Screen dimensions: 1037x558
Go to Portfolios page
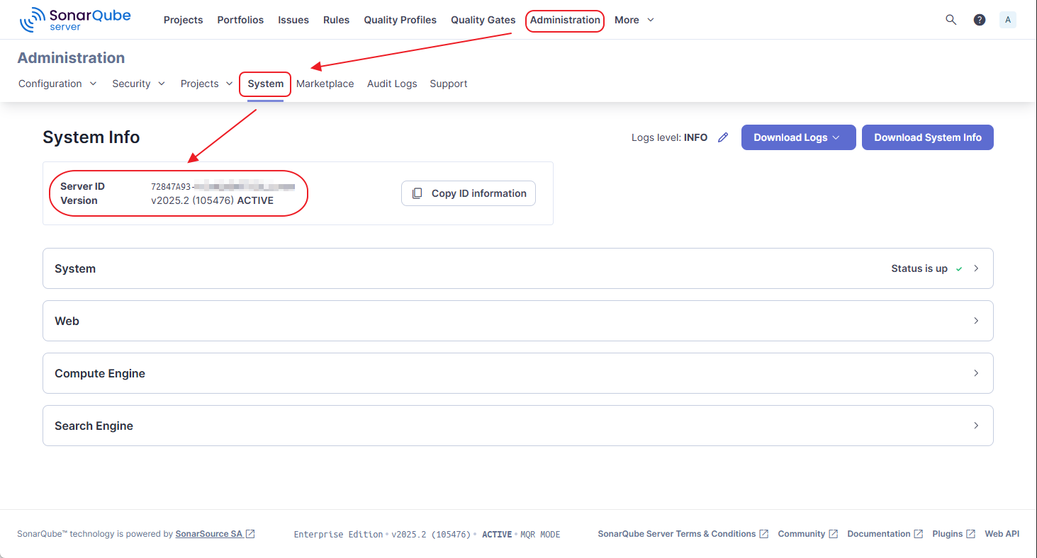240,20
